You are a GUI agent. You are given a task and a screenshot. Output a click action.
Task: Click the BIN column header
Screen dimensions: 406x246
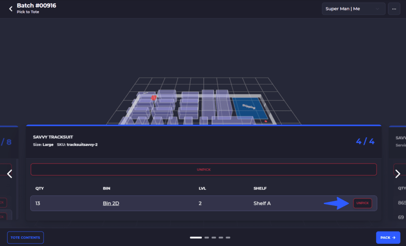(106, 188)
